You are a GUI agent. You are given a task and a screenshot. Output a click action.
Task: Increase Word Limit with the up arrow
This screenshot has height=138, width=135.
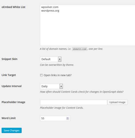point(68,118)
